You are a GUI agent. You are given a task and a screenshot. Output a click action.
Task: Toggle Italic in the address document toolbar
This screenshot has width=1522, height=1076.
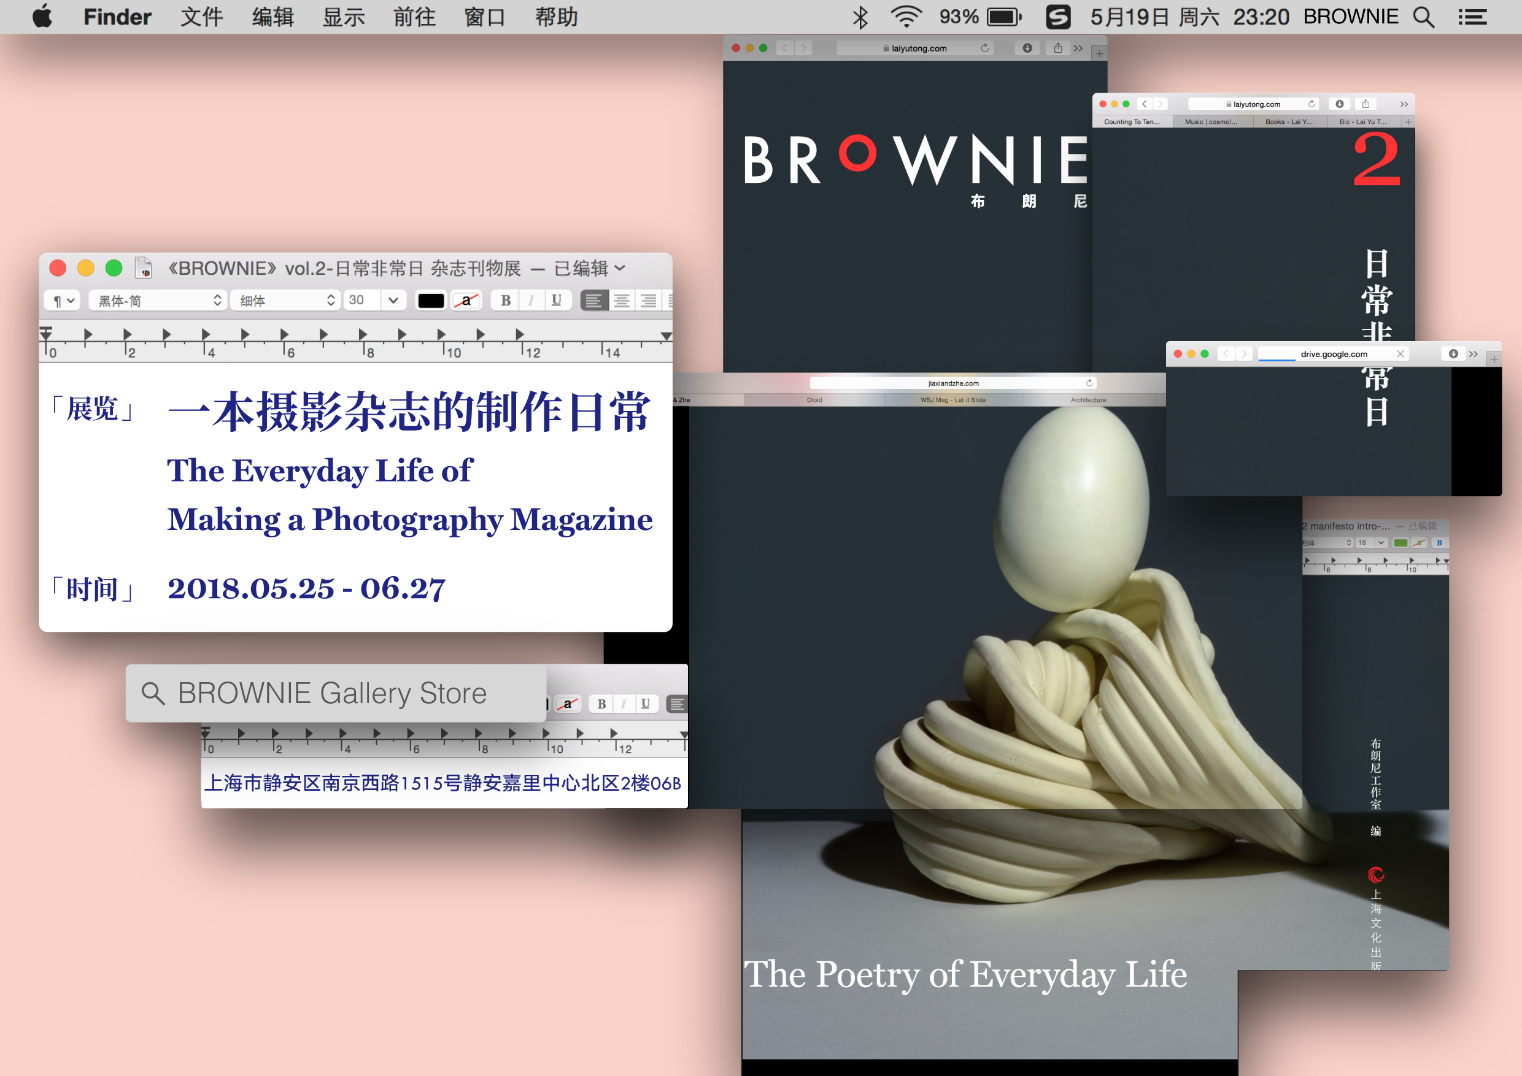pyautogui.click(x=624, y=704)
